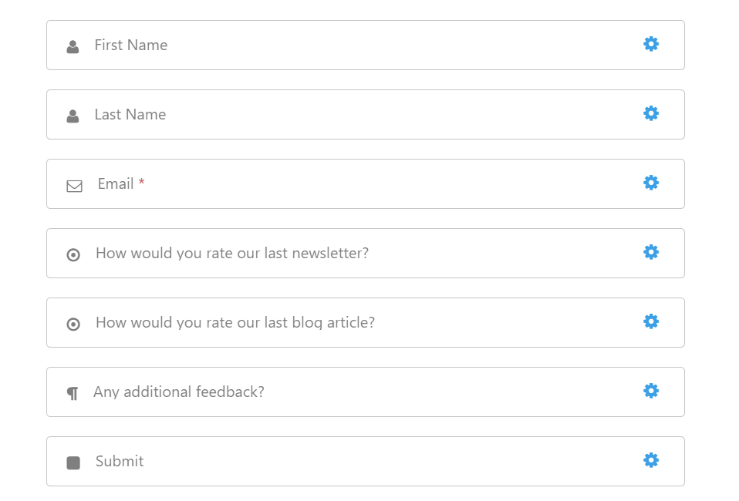Click the person icon beside First Name
This screenshot has width=739, height=501.
(73, 46)
